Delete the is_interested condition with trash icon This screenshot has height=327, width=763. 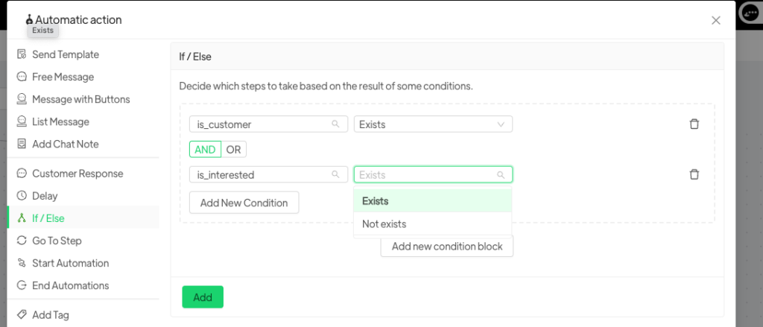[694, 174]
